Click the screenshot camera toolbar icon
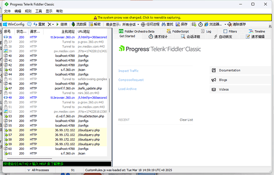274x175 pixels. 194,25
